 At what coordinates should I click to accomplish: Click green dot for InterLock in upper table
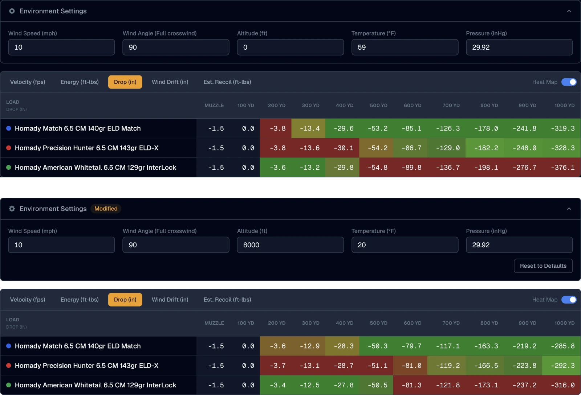tap(9, 168)
